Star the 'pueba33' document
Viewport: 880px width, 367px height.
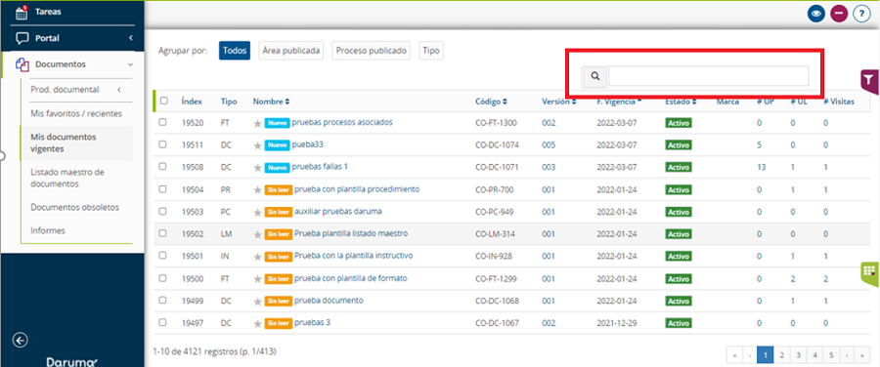[257, 145]
